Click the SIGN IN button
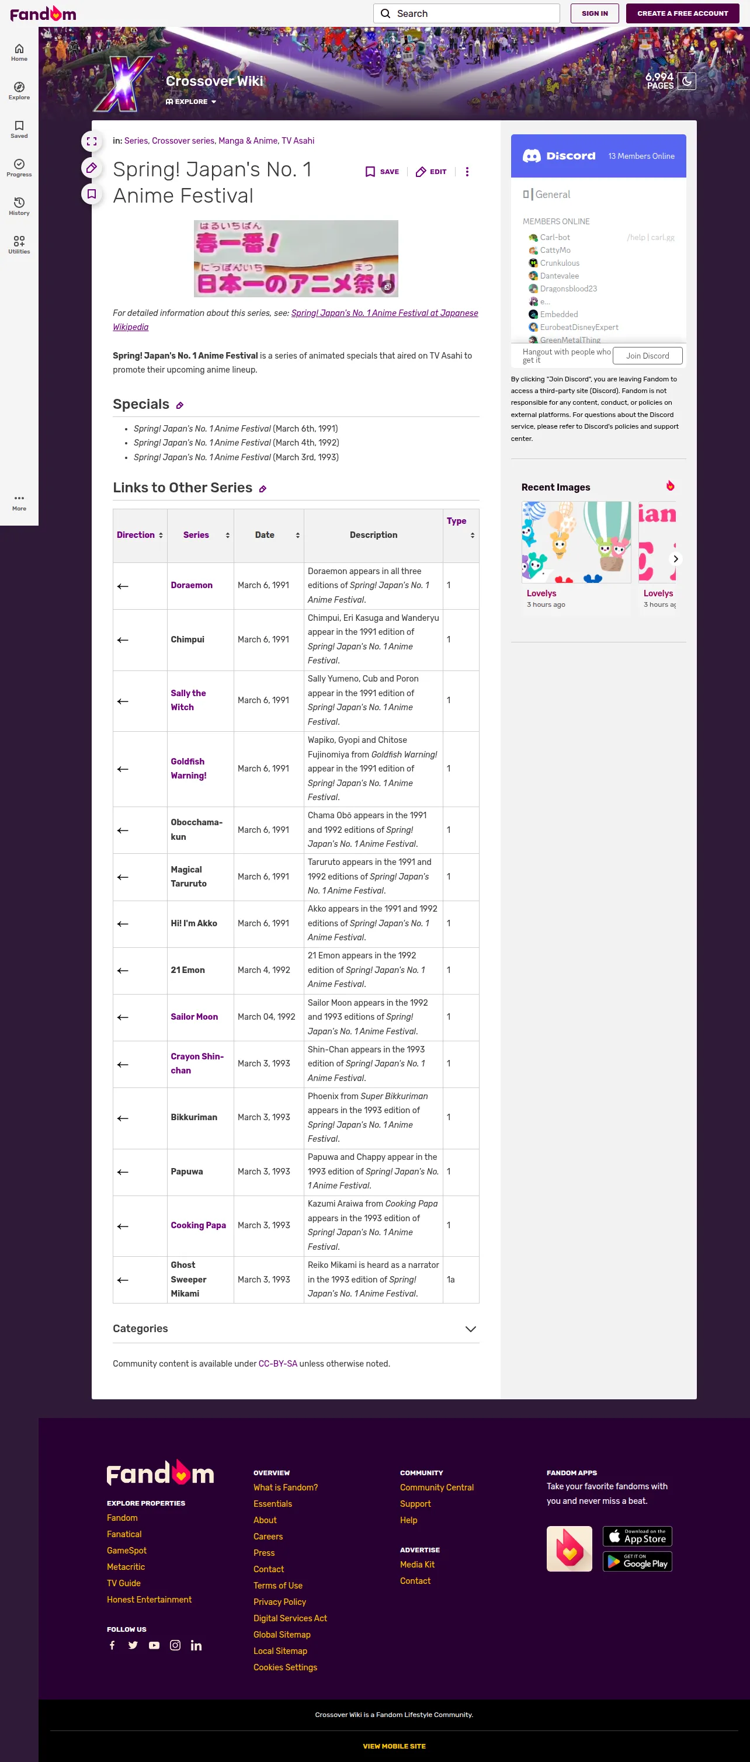The width and height of the screenshot is (750, 1762). 595,13
